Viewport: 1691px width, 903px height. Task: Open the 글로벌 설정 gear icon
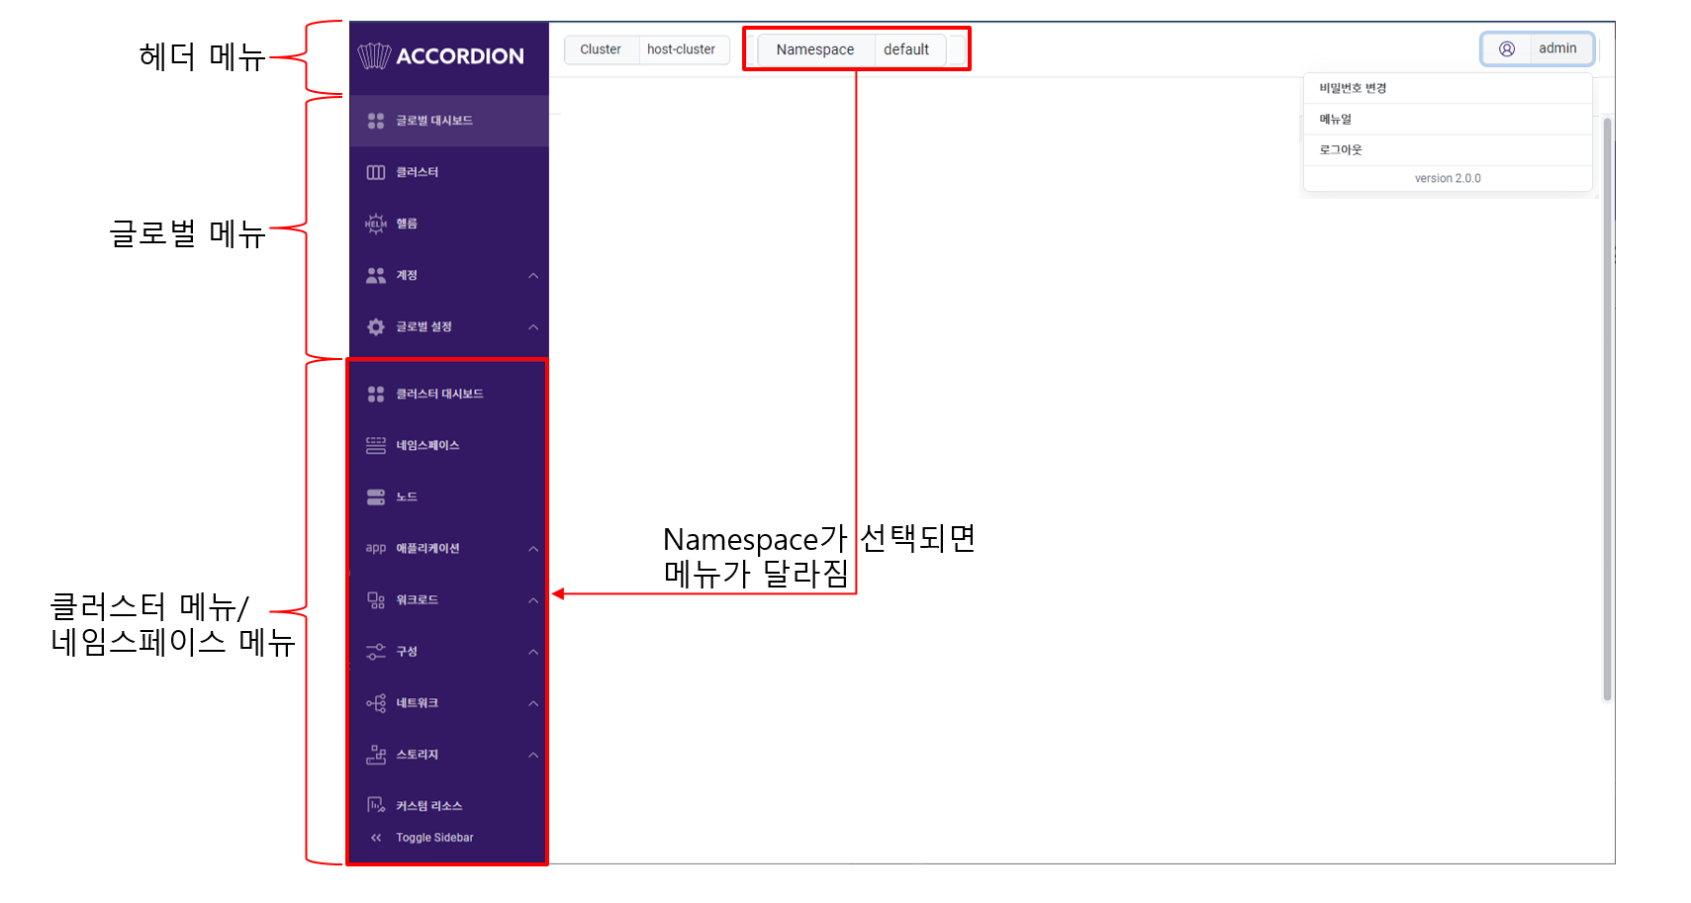pos(376,326)
